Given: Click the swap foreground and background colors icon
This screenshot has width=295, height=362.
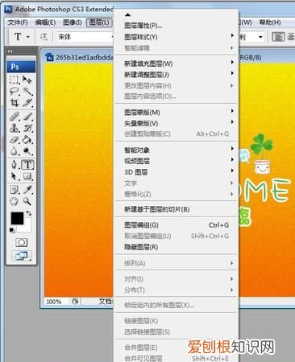Looking at the screenshot, I should [x=29, y=213].
